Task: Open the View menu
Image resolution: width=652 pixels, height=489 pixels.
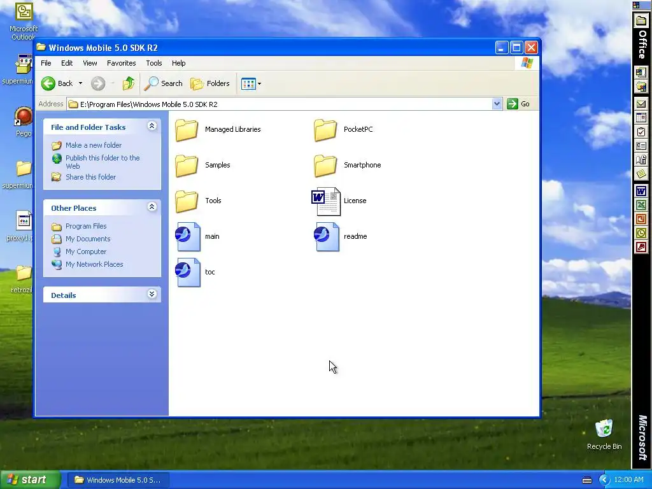Action: [90, 63]
